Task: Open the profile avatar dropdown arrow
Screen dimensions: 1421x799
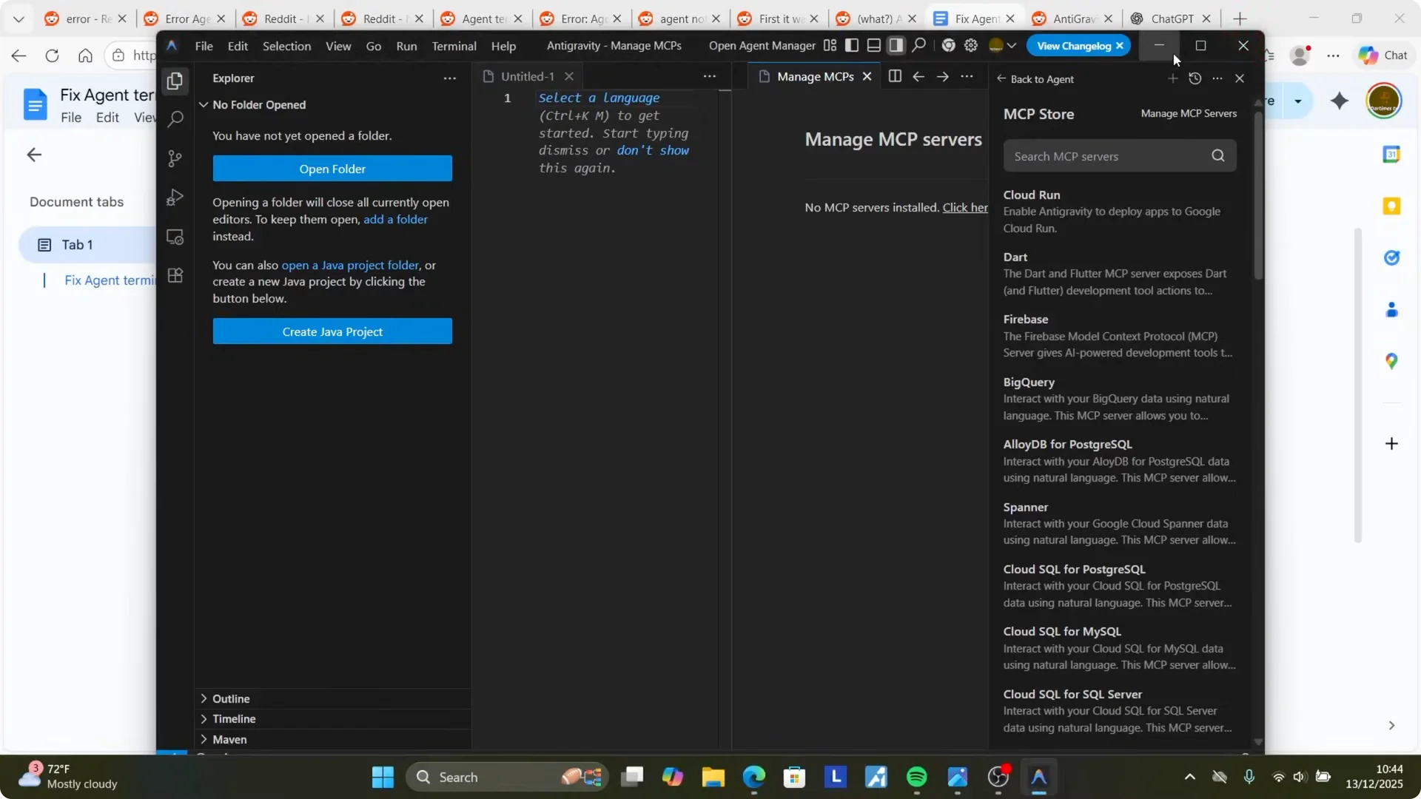Action: (x=1012, y=46)
